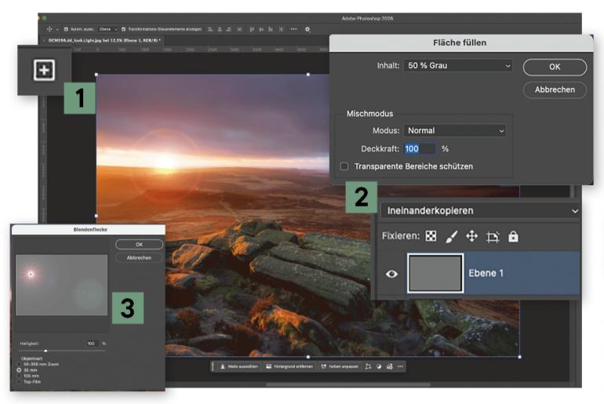The width and height of the screenshot is (604, 404).
Task: Click the new layer plus icon
Action: [44, 70]
